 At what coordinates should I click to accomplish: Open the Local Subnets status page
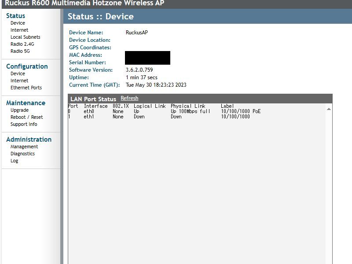pyautogui.click(x=26, y=37)
